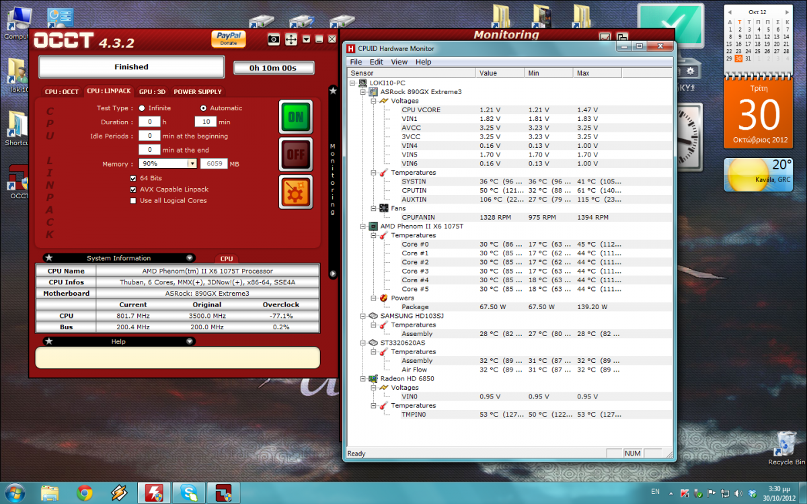Select the CPU VCORE sensor row
This screenshot has height=504, width=807.
[x=509, y=110]
